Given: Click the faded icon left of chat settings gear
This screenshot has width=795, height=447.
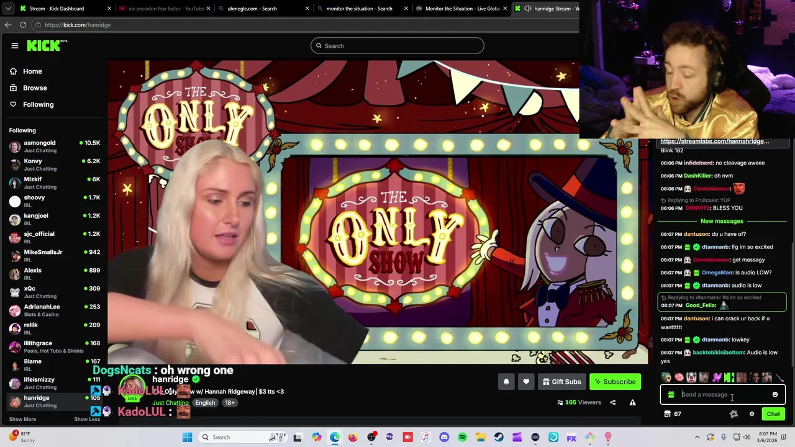Looking at the screenshot, I should 734,414.
